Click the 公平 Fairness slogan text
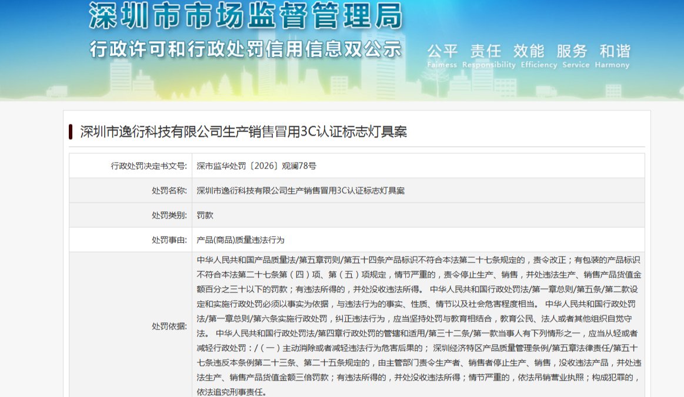This screenshot has height=397, width=684. [442, 56]
